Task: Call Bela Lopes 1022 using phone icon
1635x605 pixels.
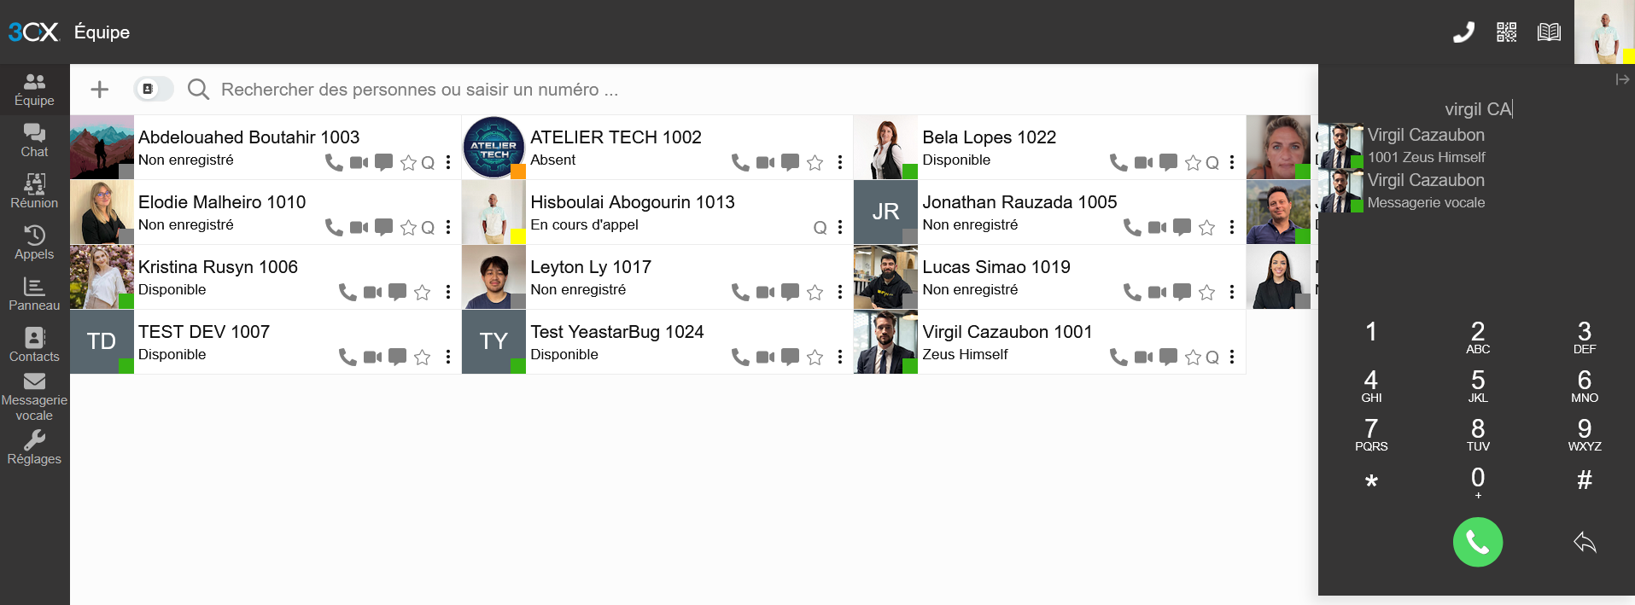Action: point(1118,162)
